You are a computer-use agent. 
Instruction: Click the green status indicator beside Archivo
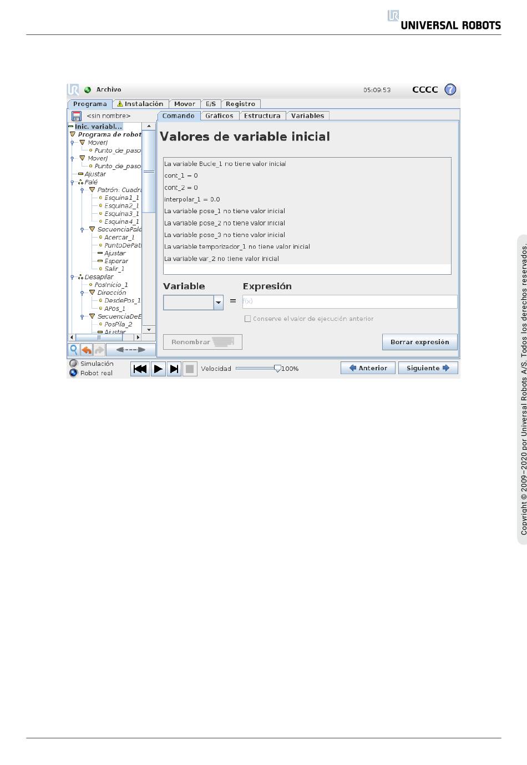88,90
